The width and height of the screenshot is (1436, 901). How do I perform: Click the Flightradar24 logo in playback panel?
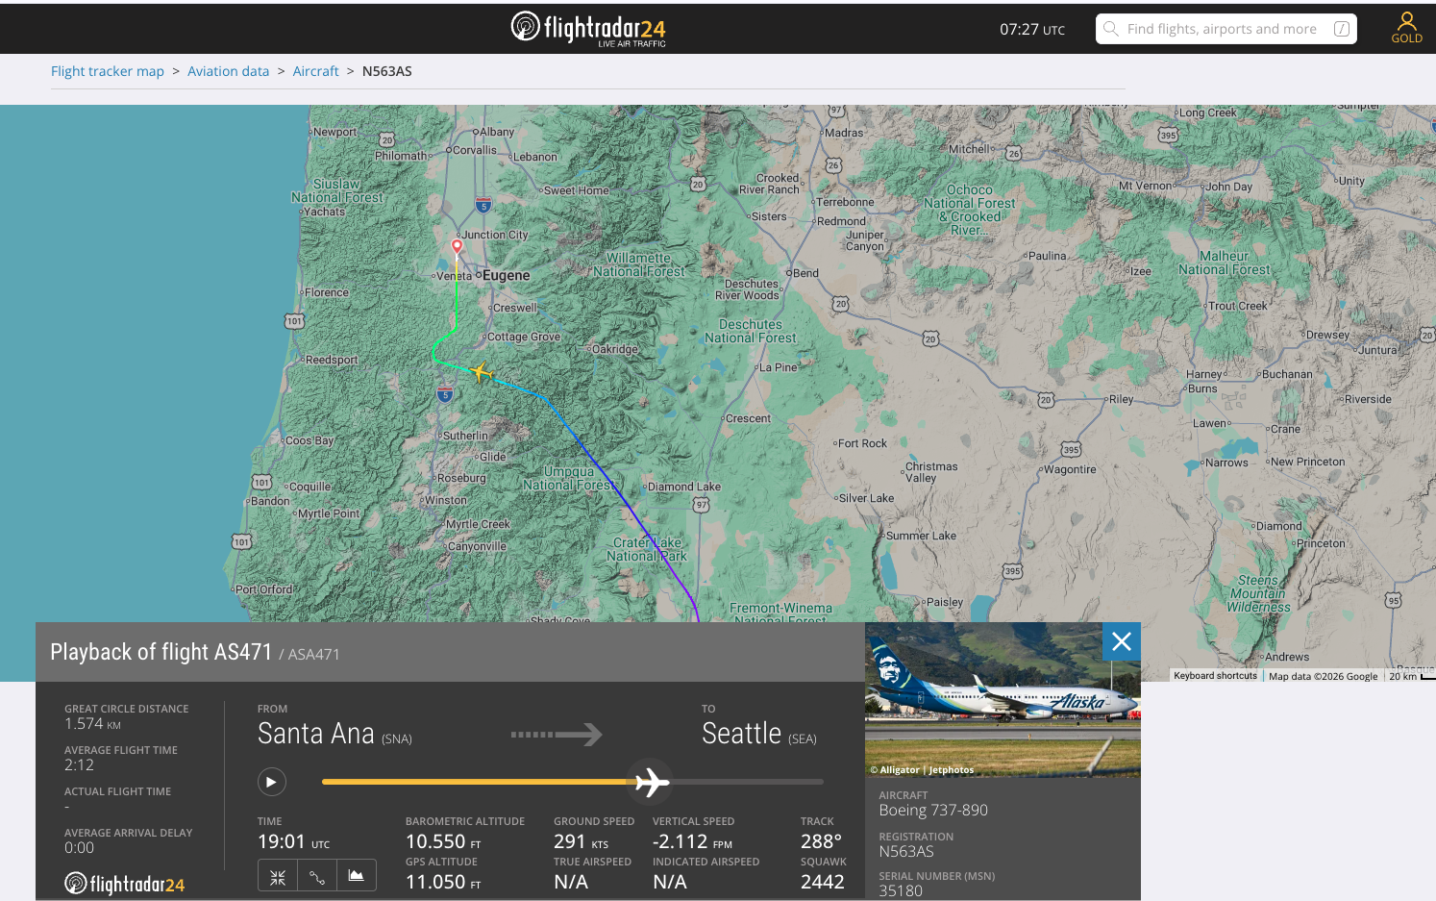(125, 883)
